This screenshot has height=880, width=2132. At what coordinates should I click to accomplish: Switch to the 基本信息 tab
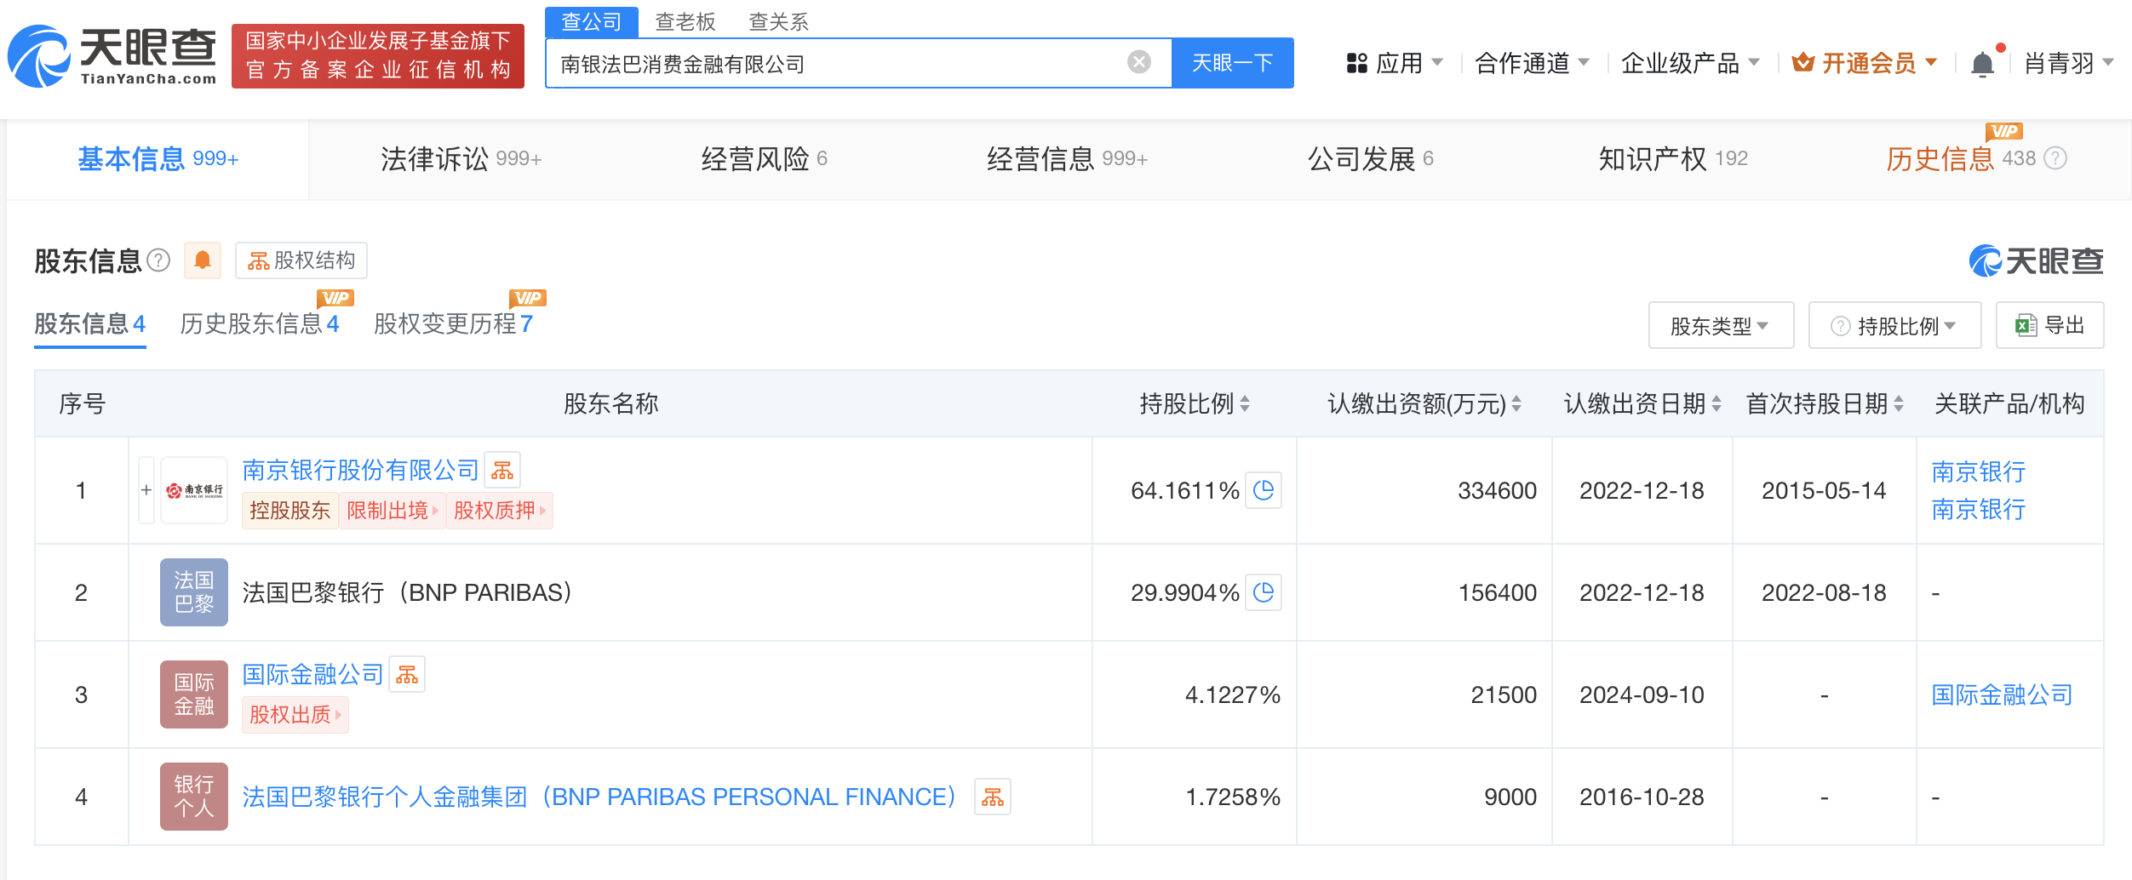(158, 159)
